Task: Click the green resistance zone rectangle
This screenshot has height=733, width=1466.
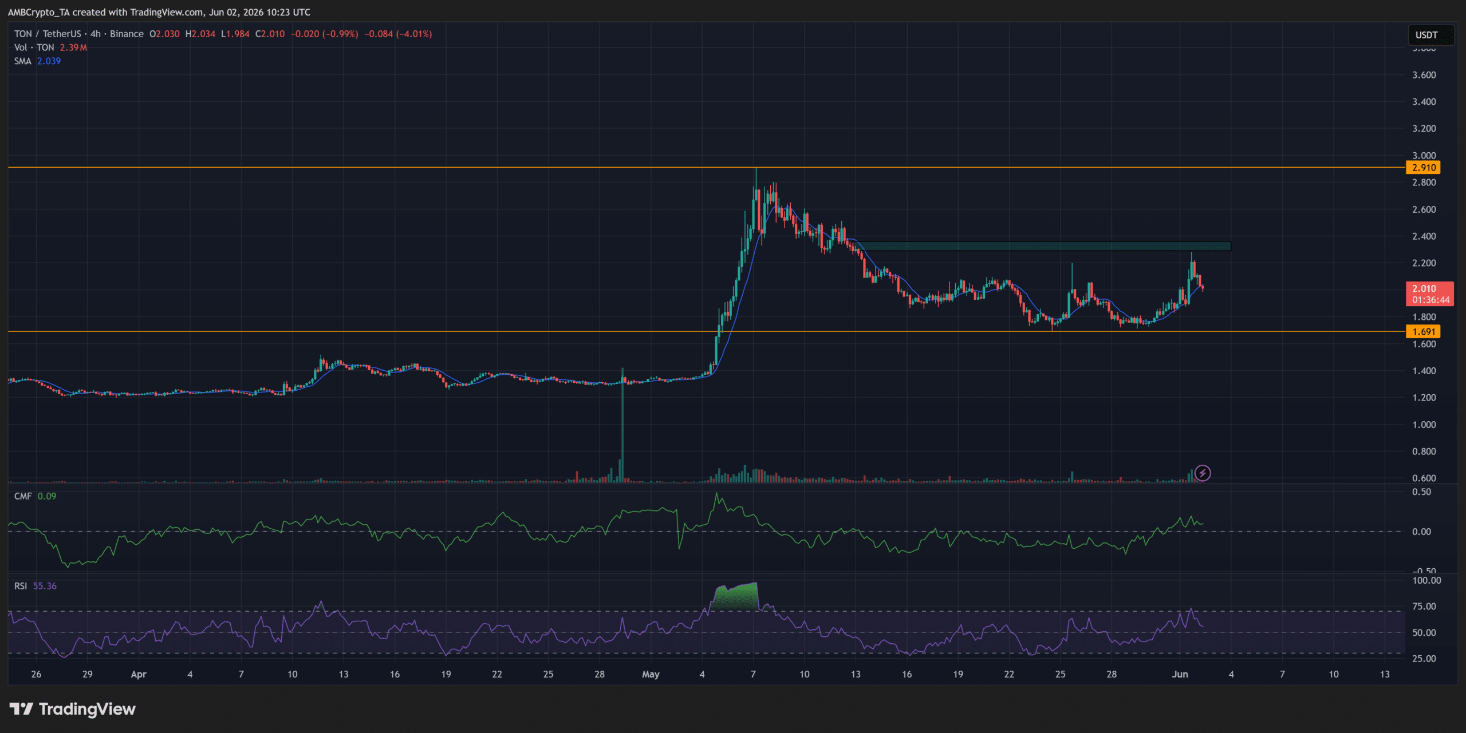Action: pos(1045,246)
